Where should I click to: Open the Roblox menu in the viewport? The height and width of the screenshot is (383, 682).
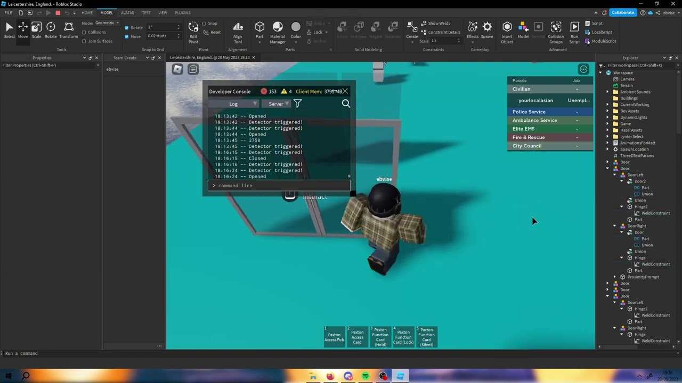pos(177,69)
